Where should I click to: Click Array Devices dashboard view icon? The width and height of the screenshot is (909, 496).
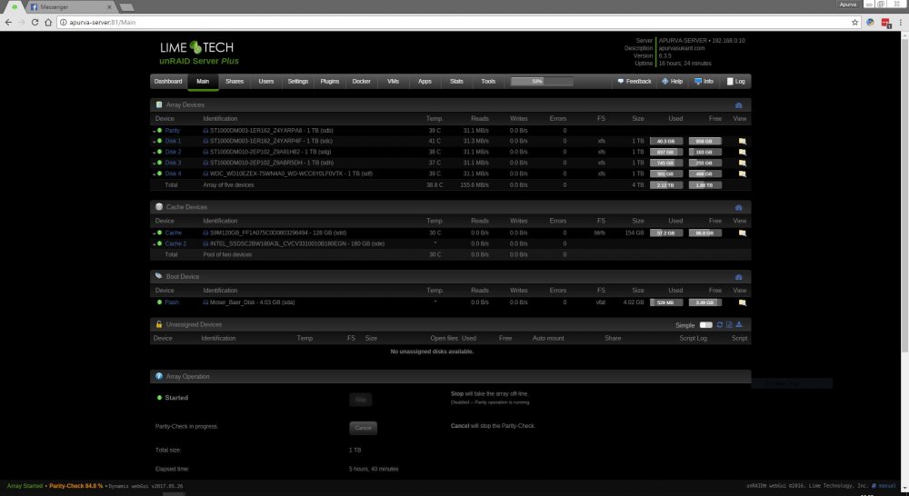[738, 105]
